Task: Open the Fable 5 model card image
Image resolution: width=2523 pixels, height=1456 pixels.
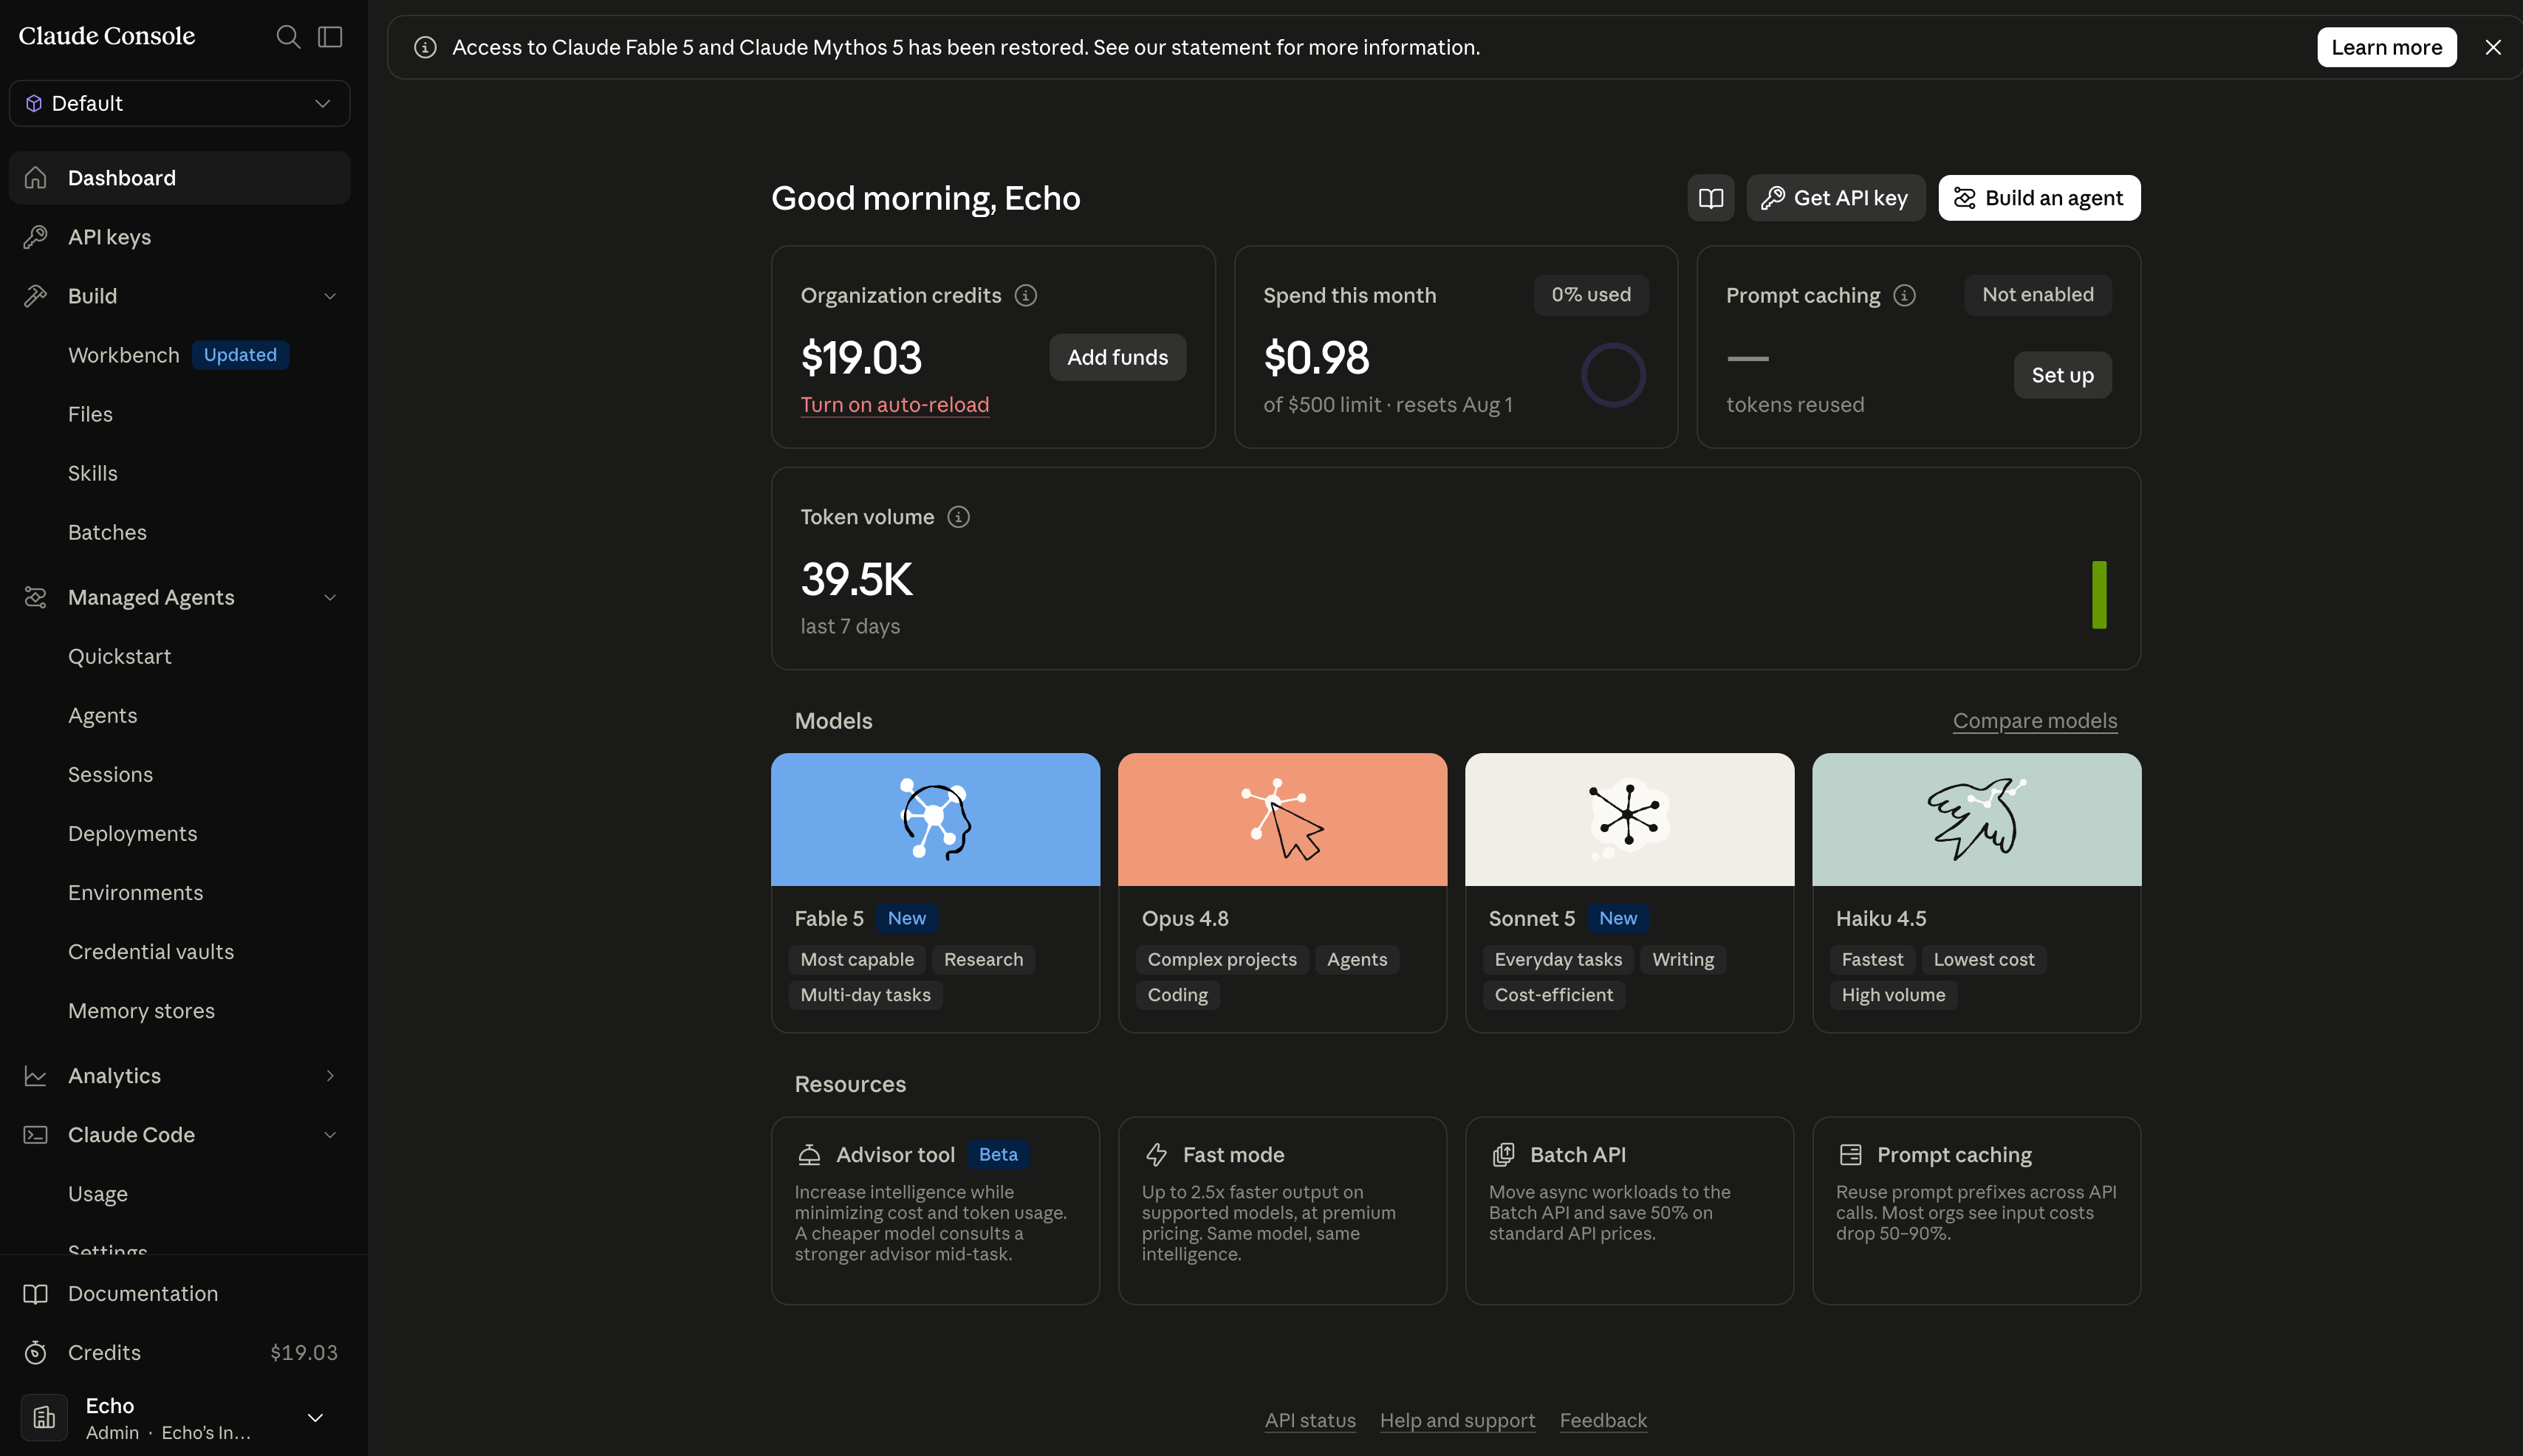Action: coord(935,819)
